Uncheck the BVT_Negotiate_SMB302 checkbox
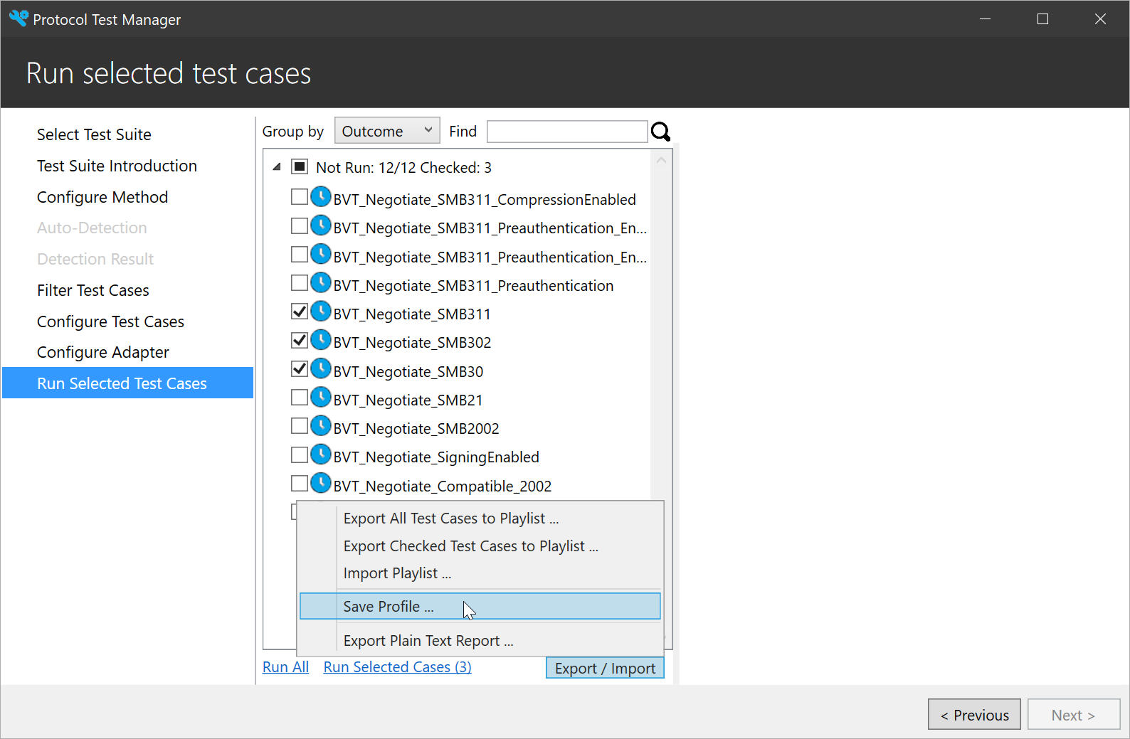The width and height of the screenshot is (1130, 739). pos(300,340)
